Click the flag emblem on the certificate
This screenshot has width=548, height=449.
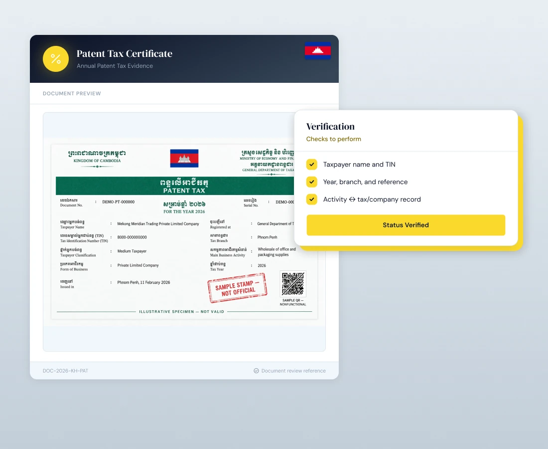(x=184, y=158)
